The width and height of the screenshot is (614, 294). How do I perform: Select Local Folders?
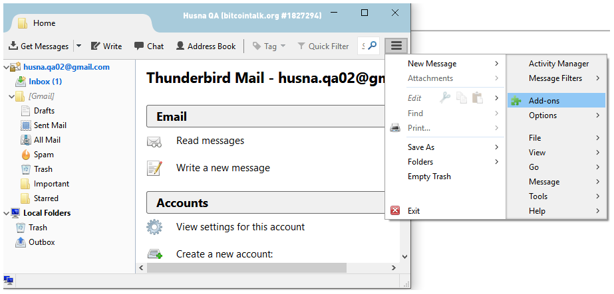click(x=47, y=213)
